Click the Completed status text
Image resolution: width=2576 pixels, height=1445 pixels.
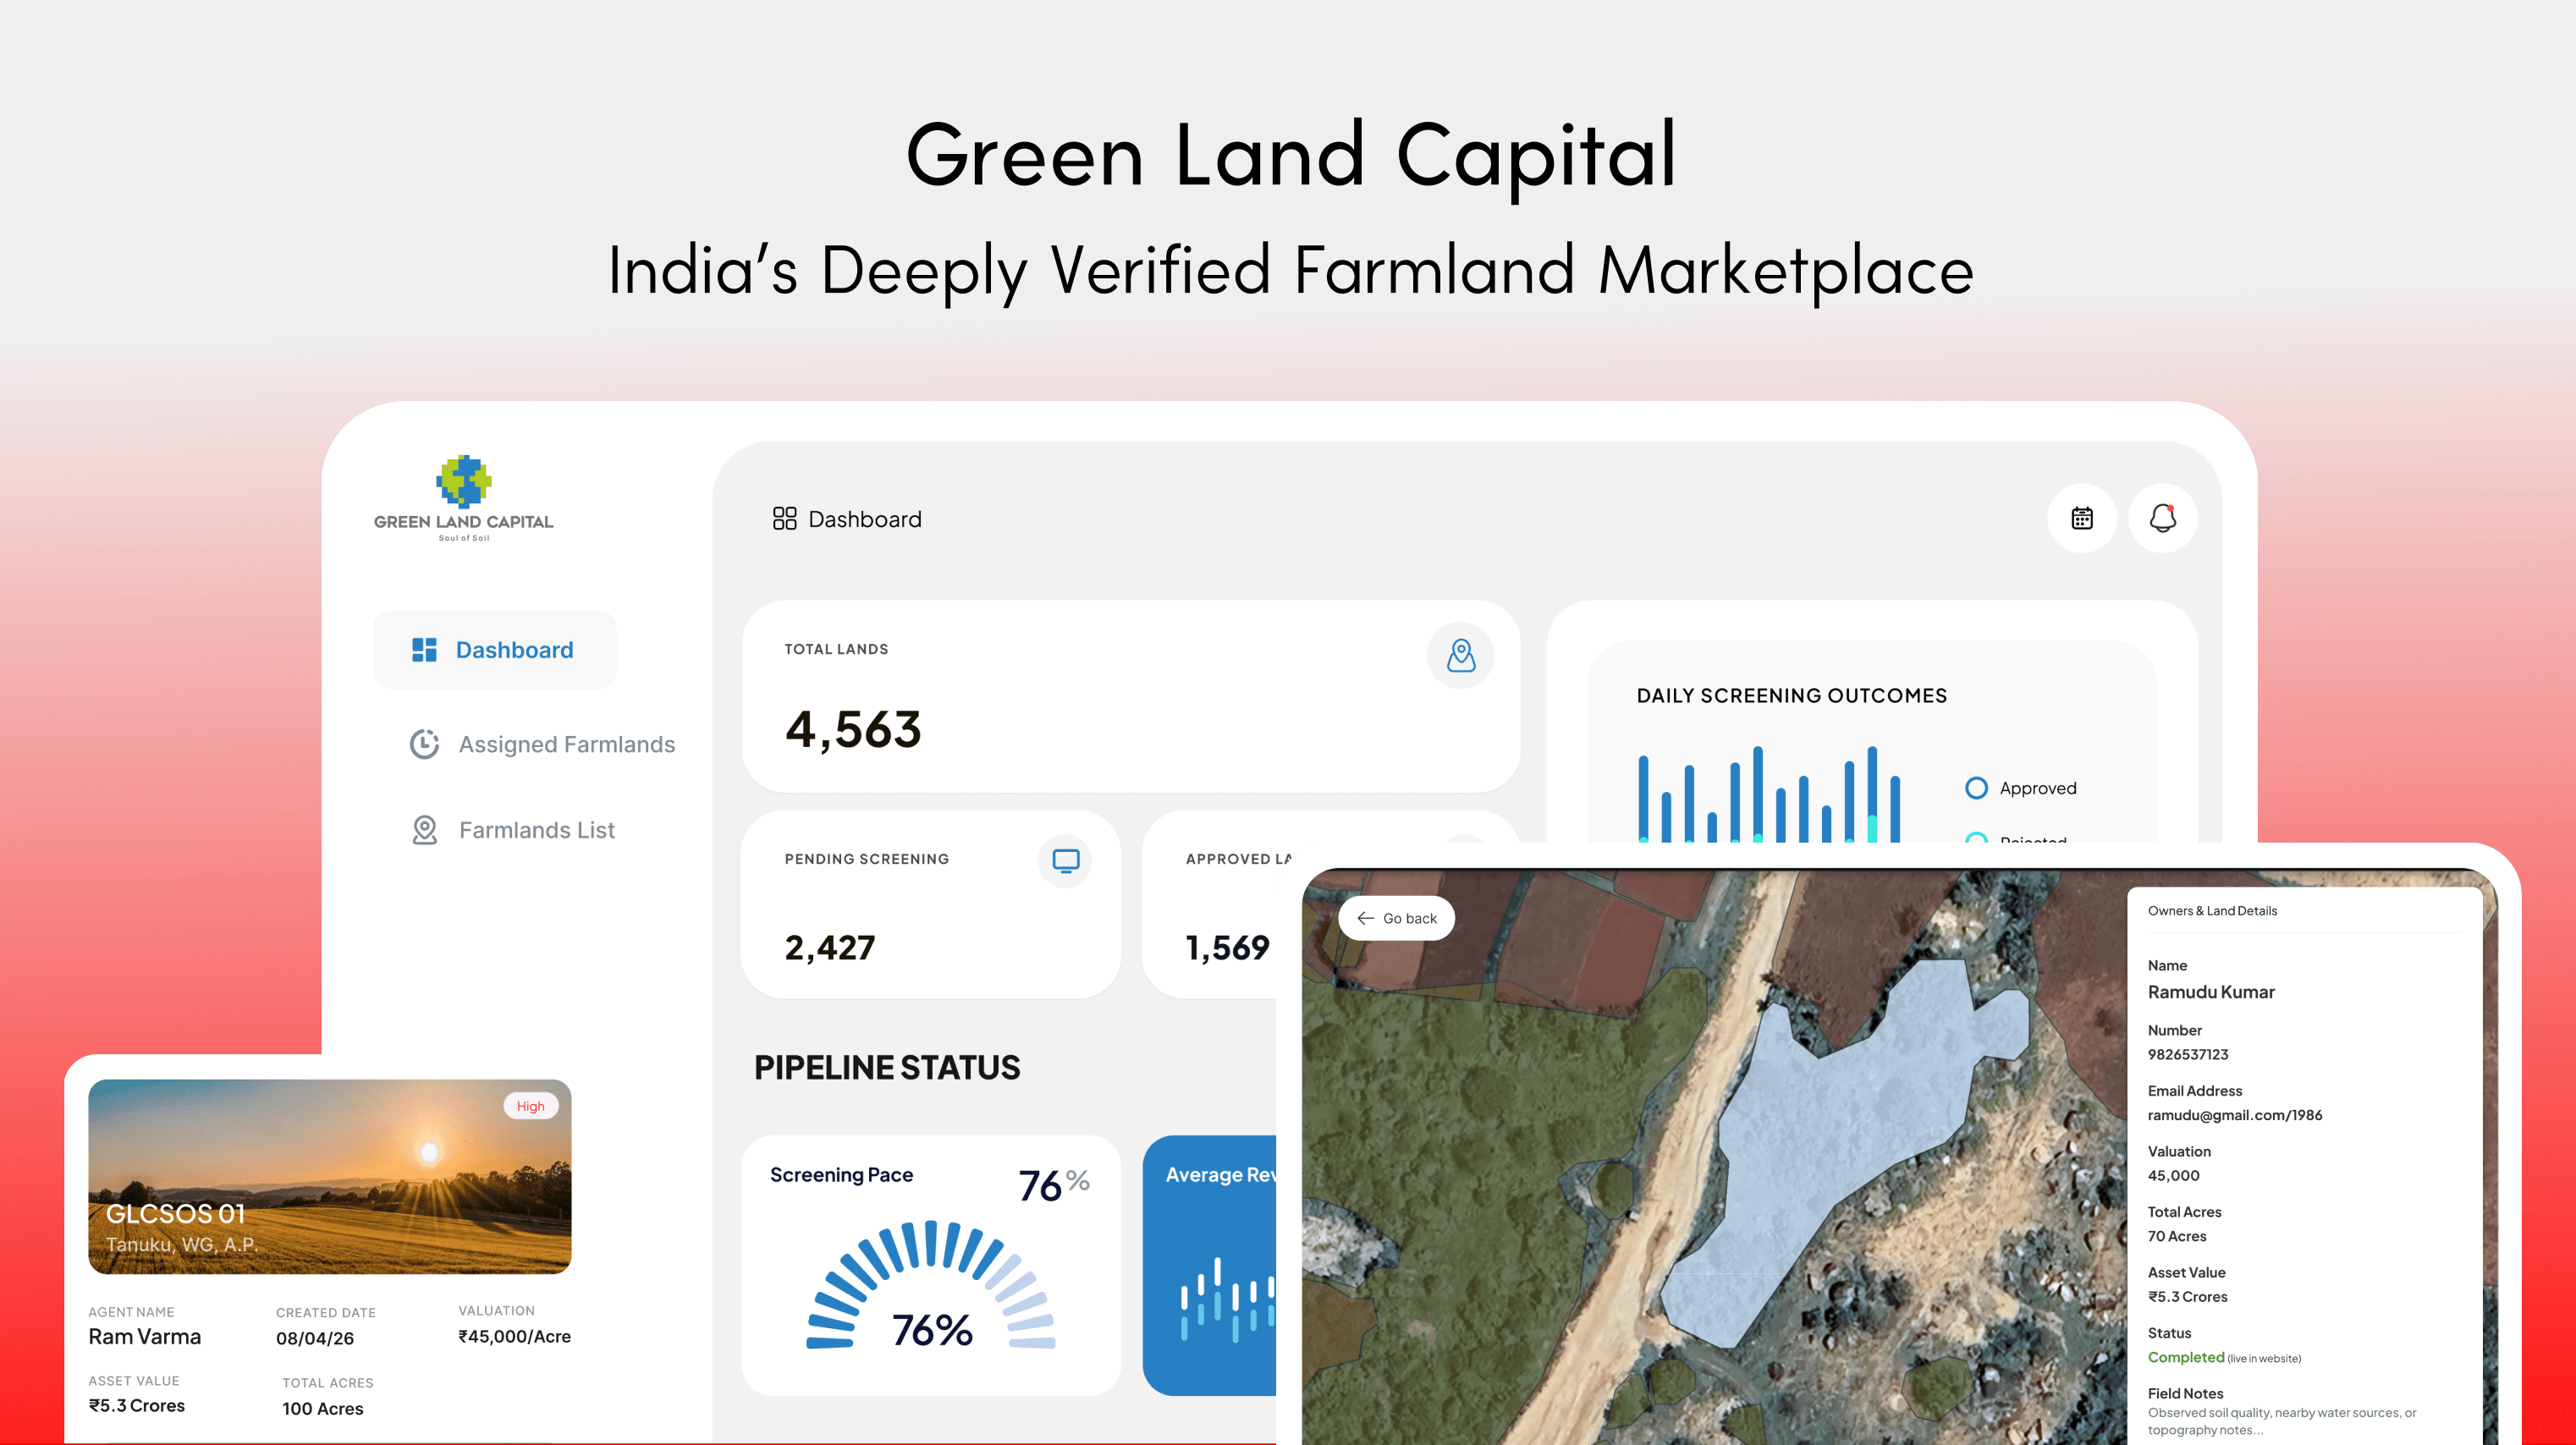[x=2186, y=1357]
